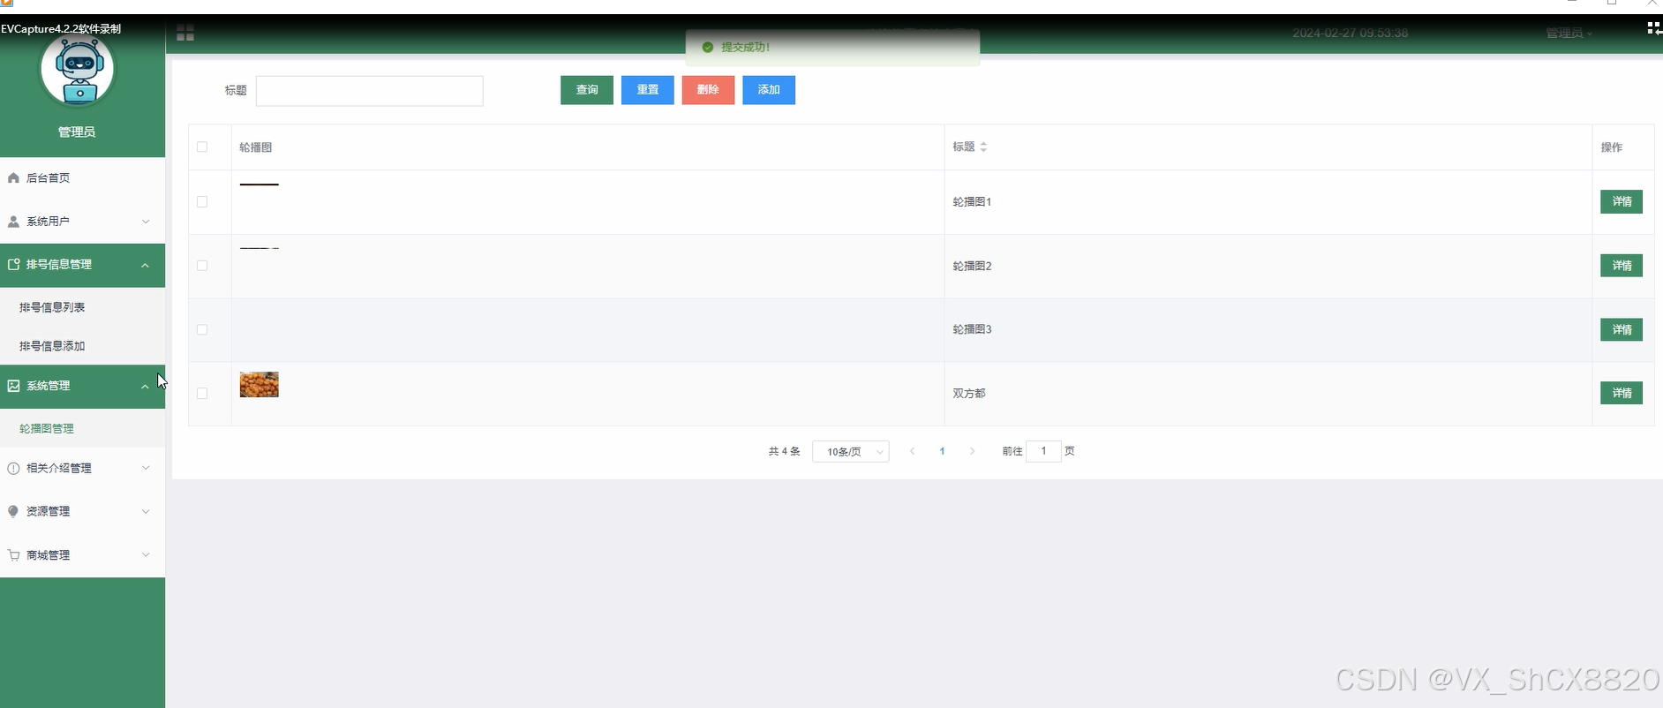Check the row for 轮播图1
The width and height of the screenshot is (1663, 708).
[202, 202]
